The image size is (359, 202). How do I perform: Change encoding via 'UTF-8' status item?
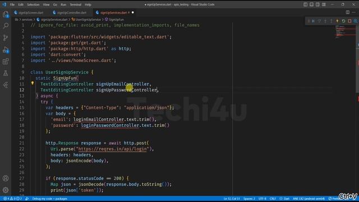pyautogui.click(x=263, y=199)
